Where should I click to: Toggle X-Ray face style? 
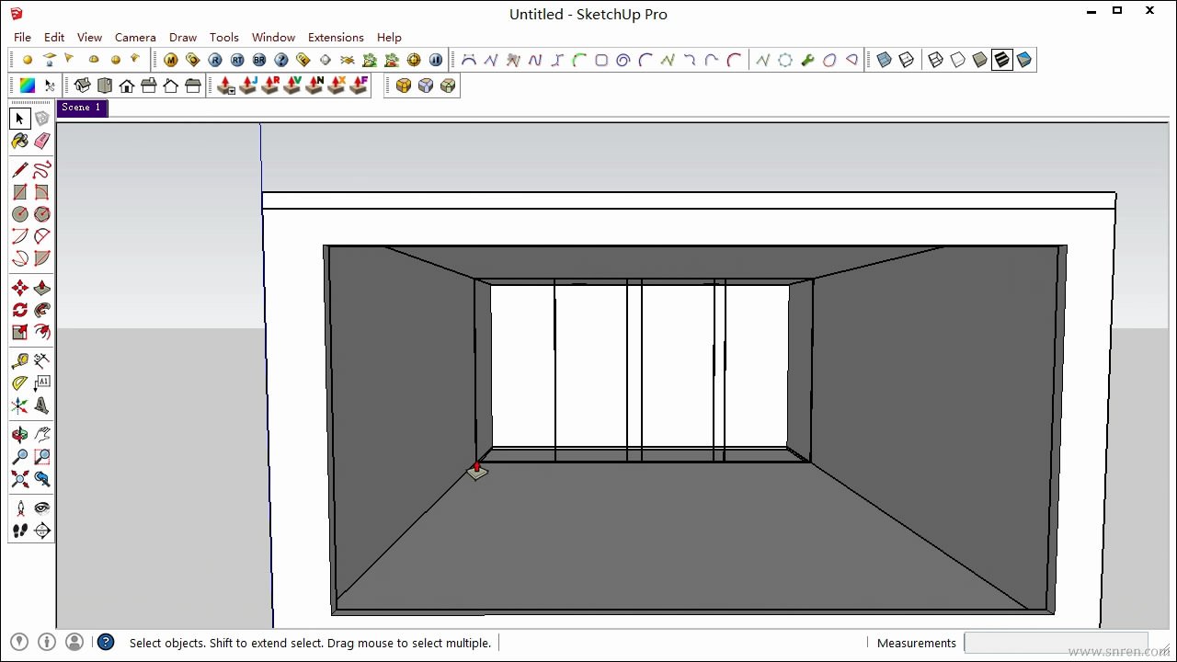click(885, 60)
